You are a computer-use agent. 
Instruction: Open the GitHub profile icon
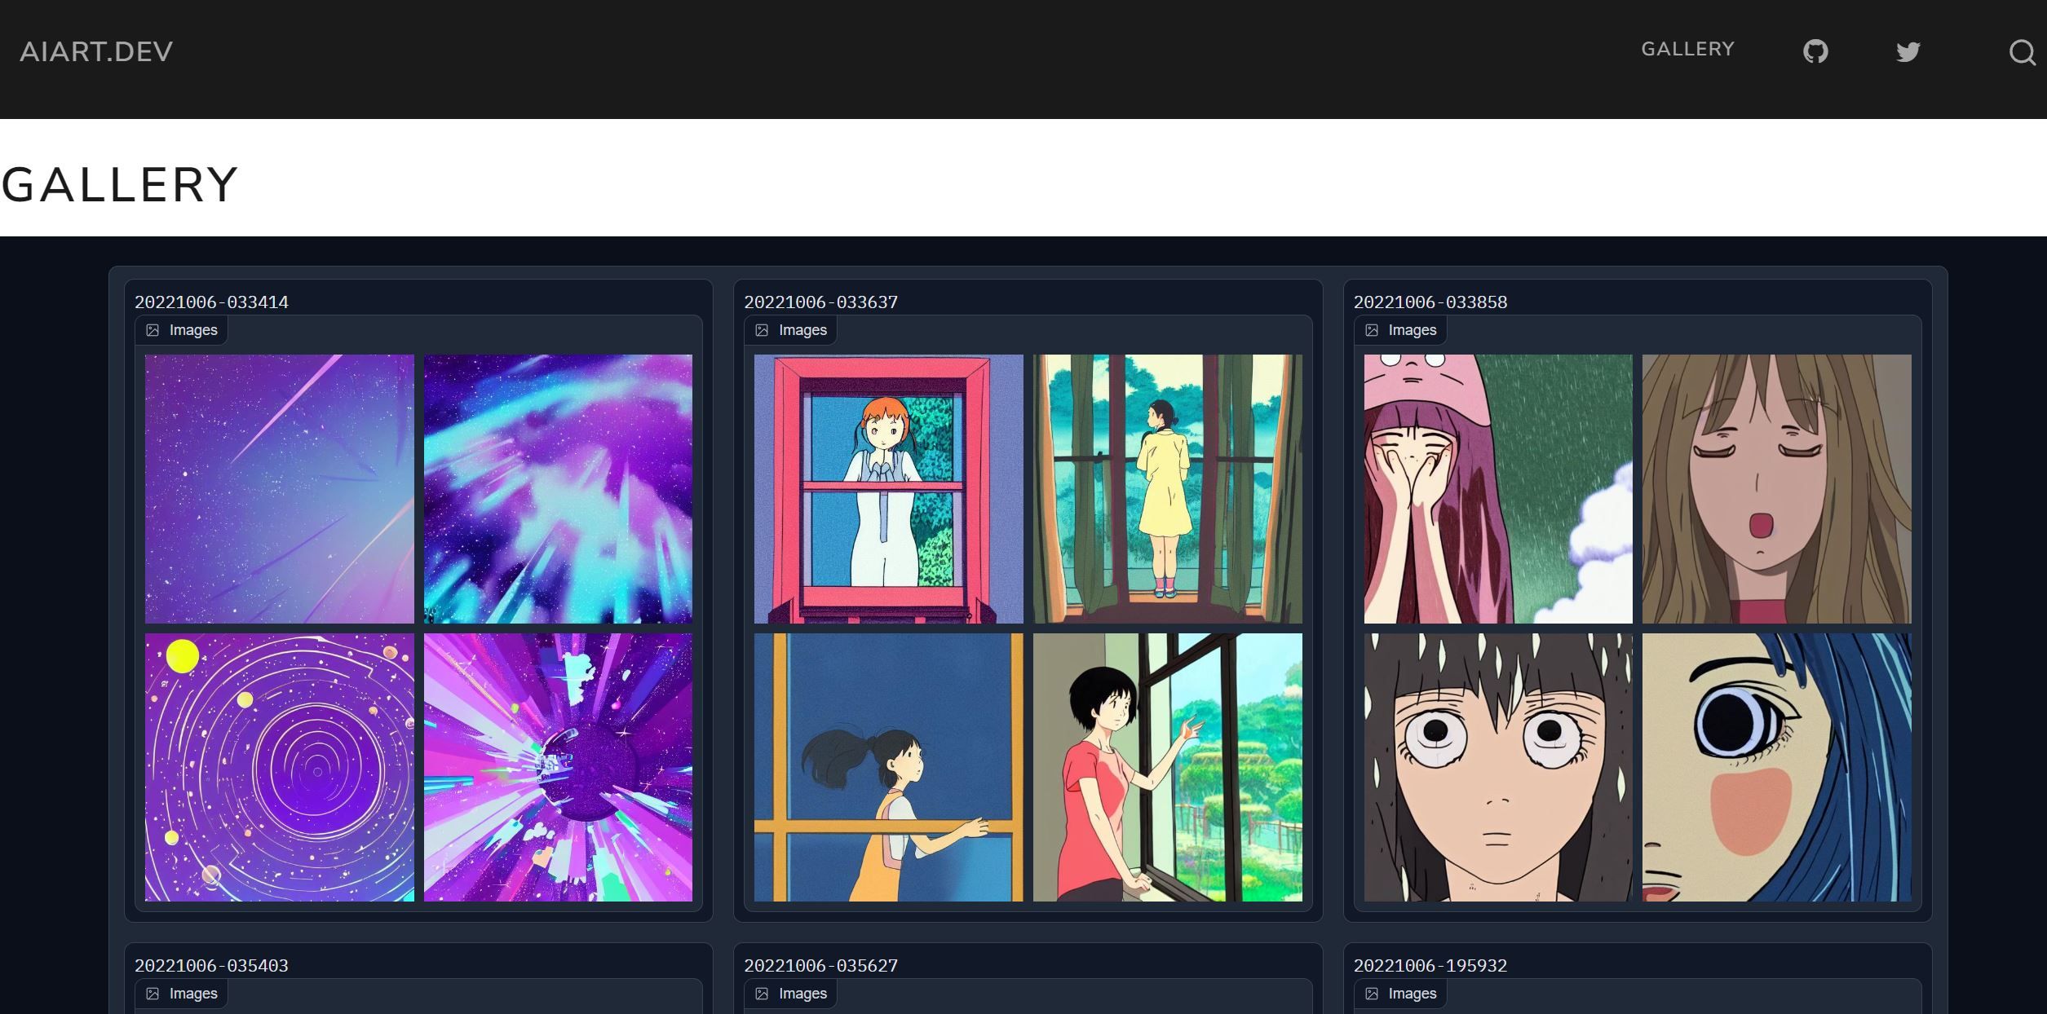click(x=1816, y=51)
